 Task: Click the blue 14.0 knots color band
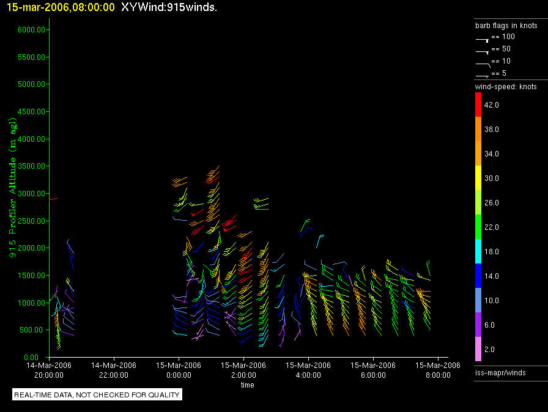[x=478, y=276]
